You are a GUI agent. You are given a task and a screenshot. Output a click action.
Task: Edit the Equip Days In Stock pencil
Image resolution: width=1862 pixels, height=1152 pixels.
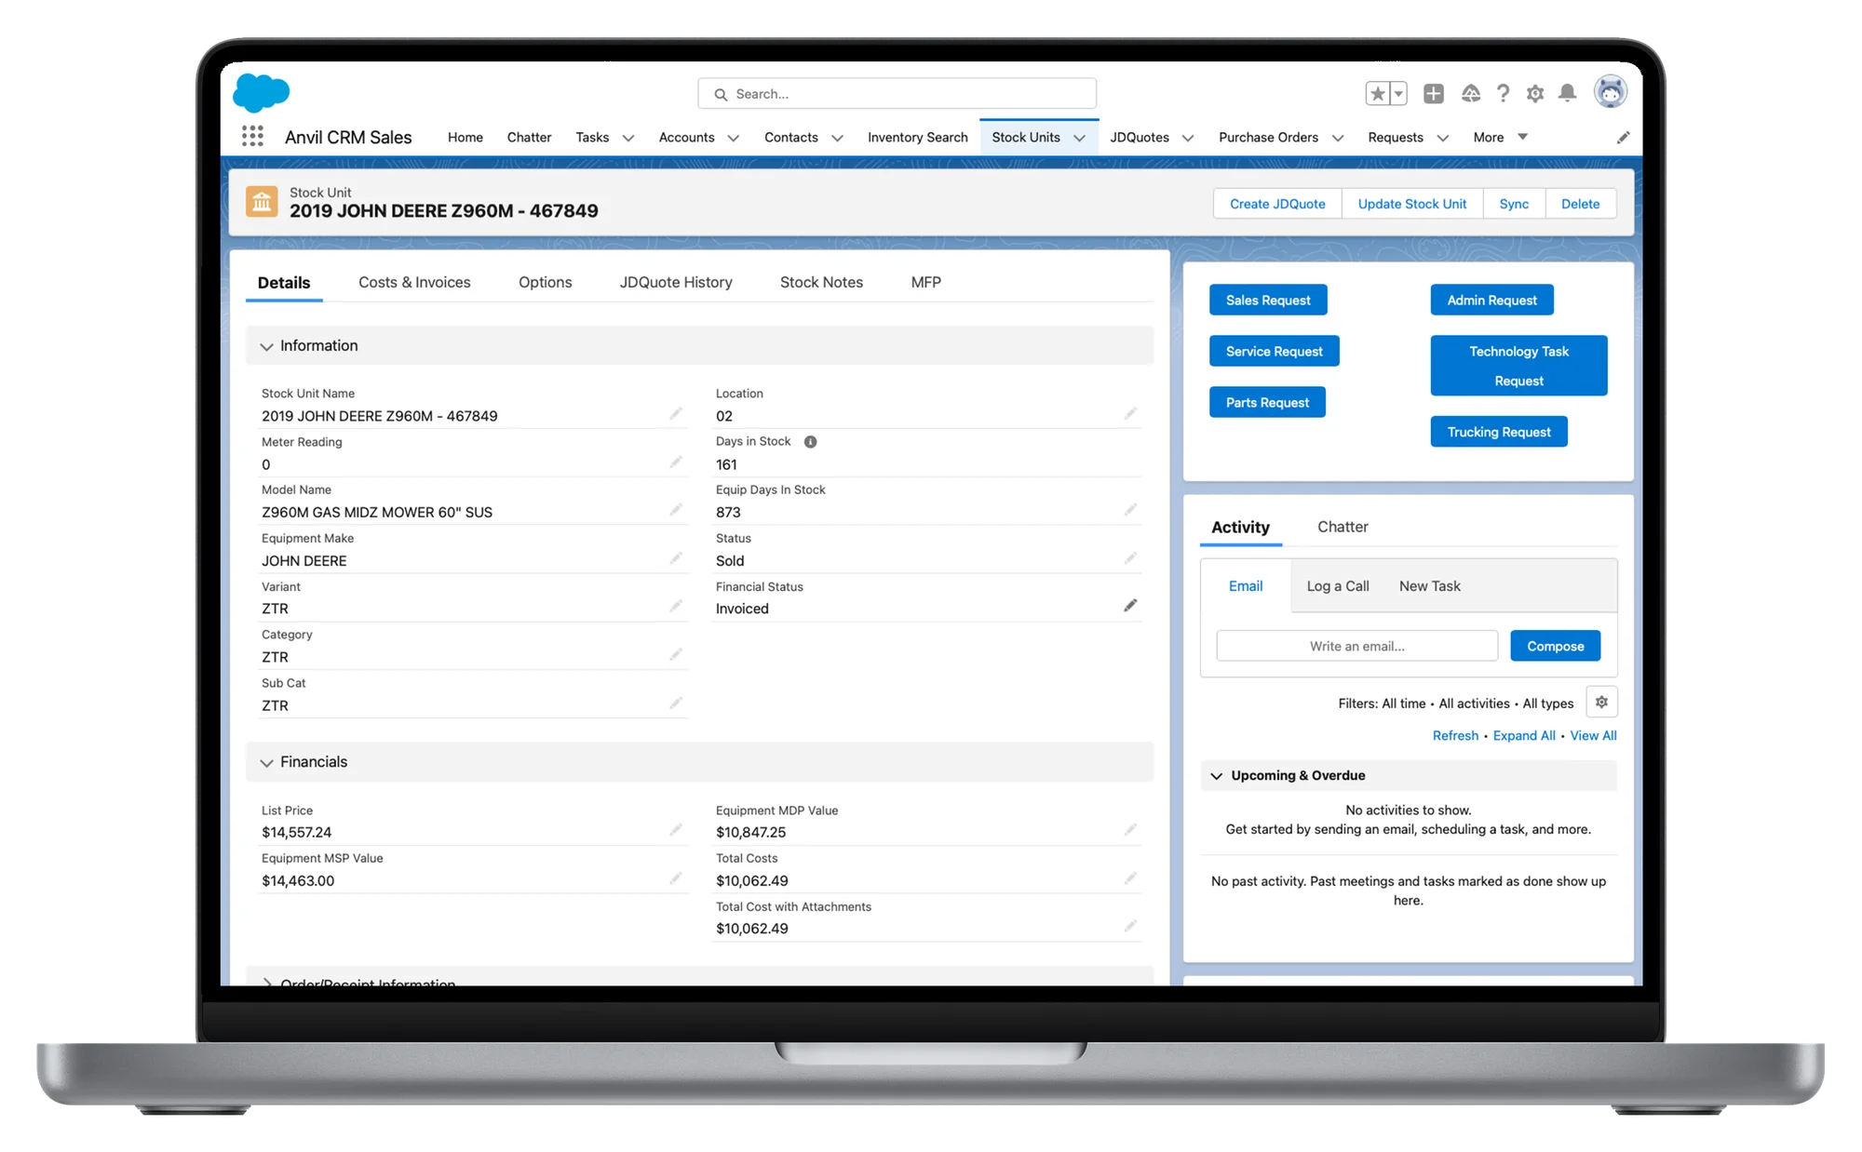point(1130,510)
